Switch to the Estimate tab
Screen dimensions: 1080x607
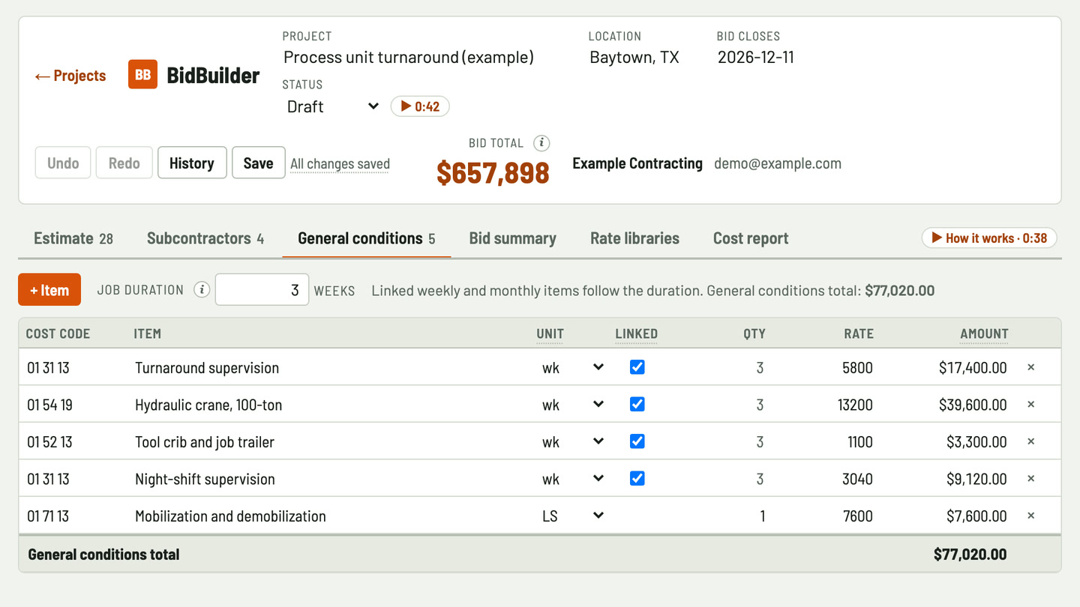(x=73, y=238)
